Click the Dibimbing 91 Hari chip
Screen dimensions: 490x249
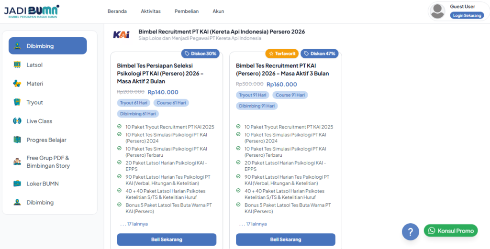pyautogui.click(x=257, y=106)
